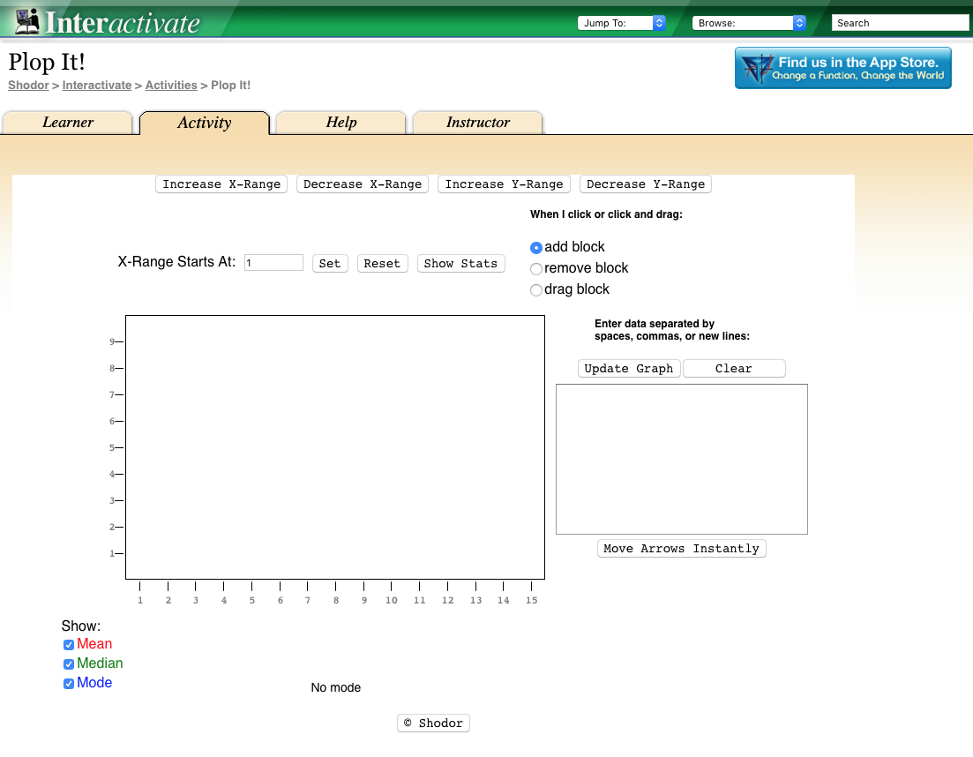Expand the Browse dropdown menu

click(749, 23)
